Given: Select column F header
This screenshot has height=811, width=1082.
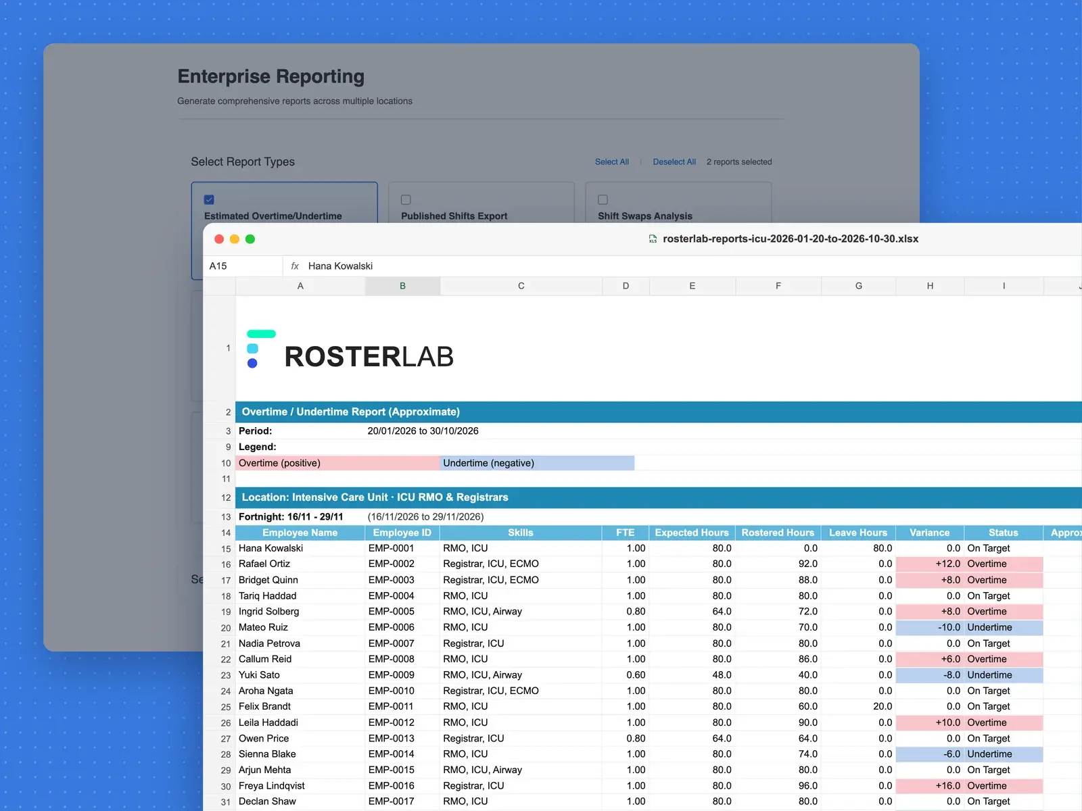Looking at the screenshot, I should point(778,286).
